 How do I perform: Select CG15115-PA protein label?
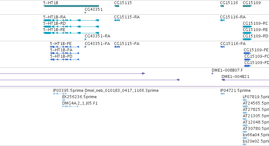point(127,44)
